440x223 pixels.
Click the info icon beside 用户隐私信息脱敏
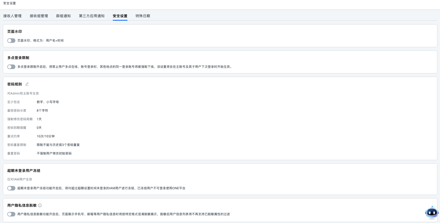40,205
